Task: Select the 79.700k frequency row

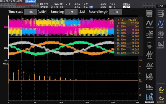Action: tap(128, 46)
